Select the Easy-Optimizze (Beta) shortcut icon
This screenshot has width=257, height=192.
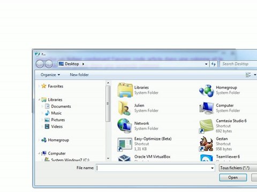click(x=125, y=144)
